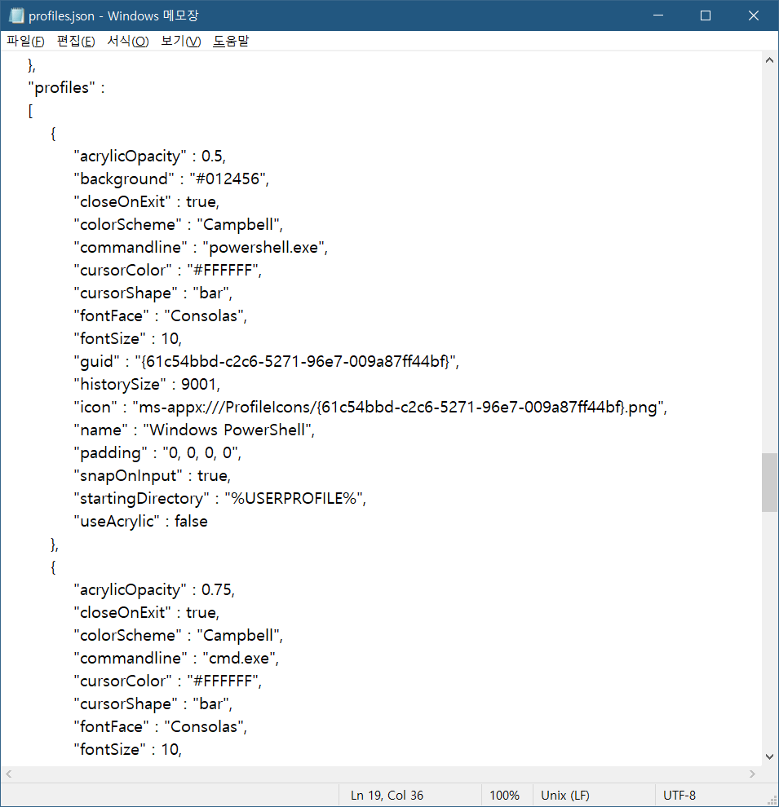Click the Ln 19, Col 36 status indicator
Image resolution: width=779 pixels, height=807 pixels.
387,796
